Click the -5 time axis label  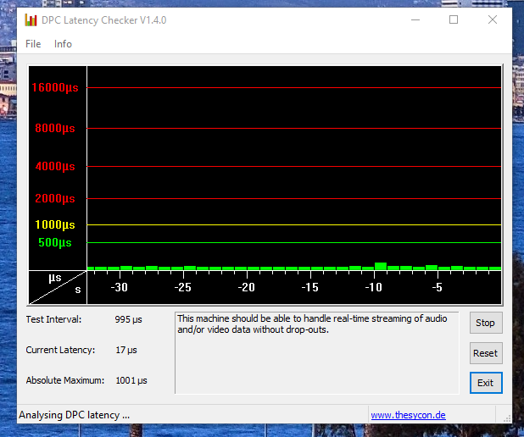click(438, 287)
